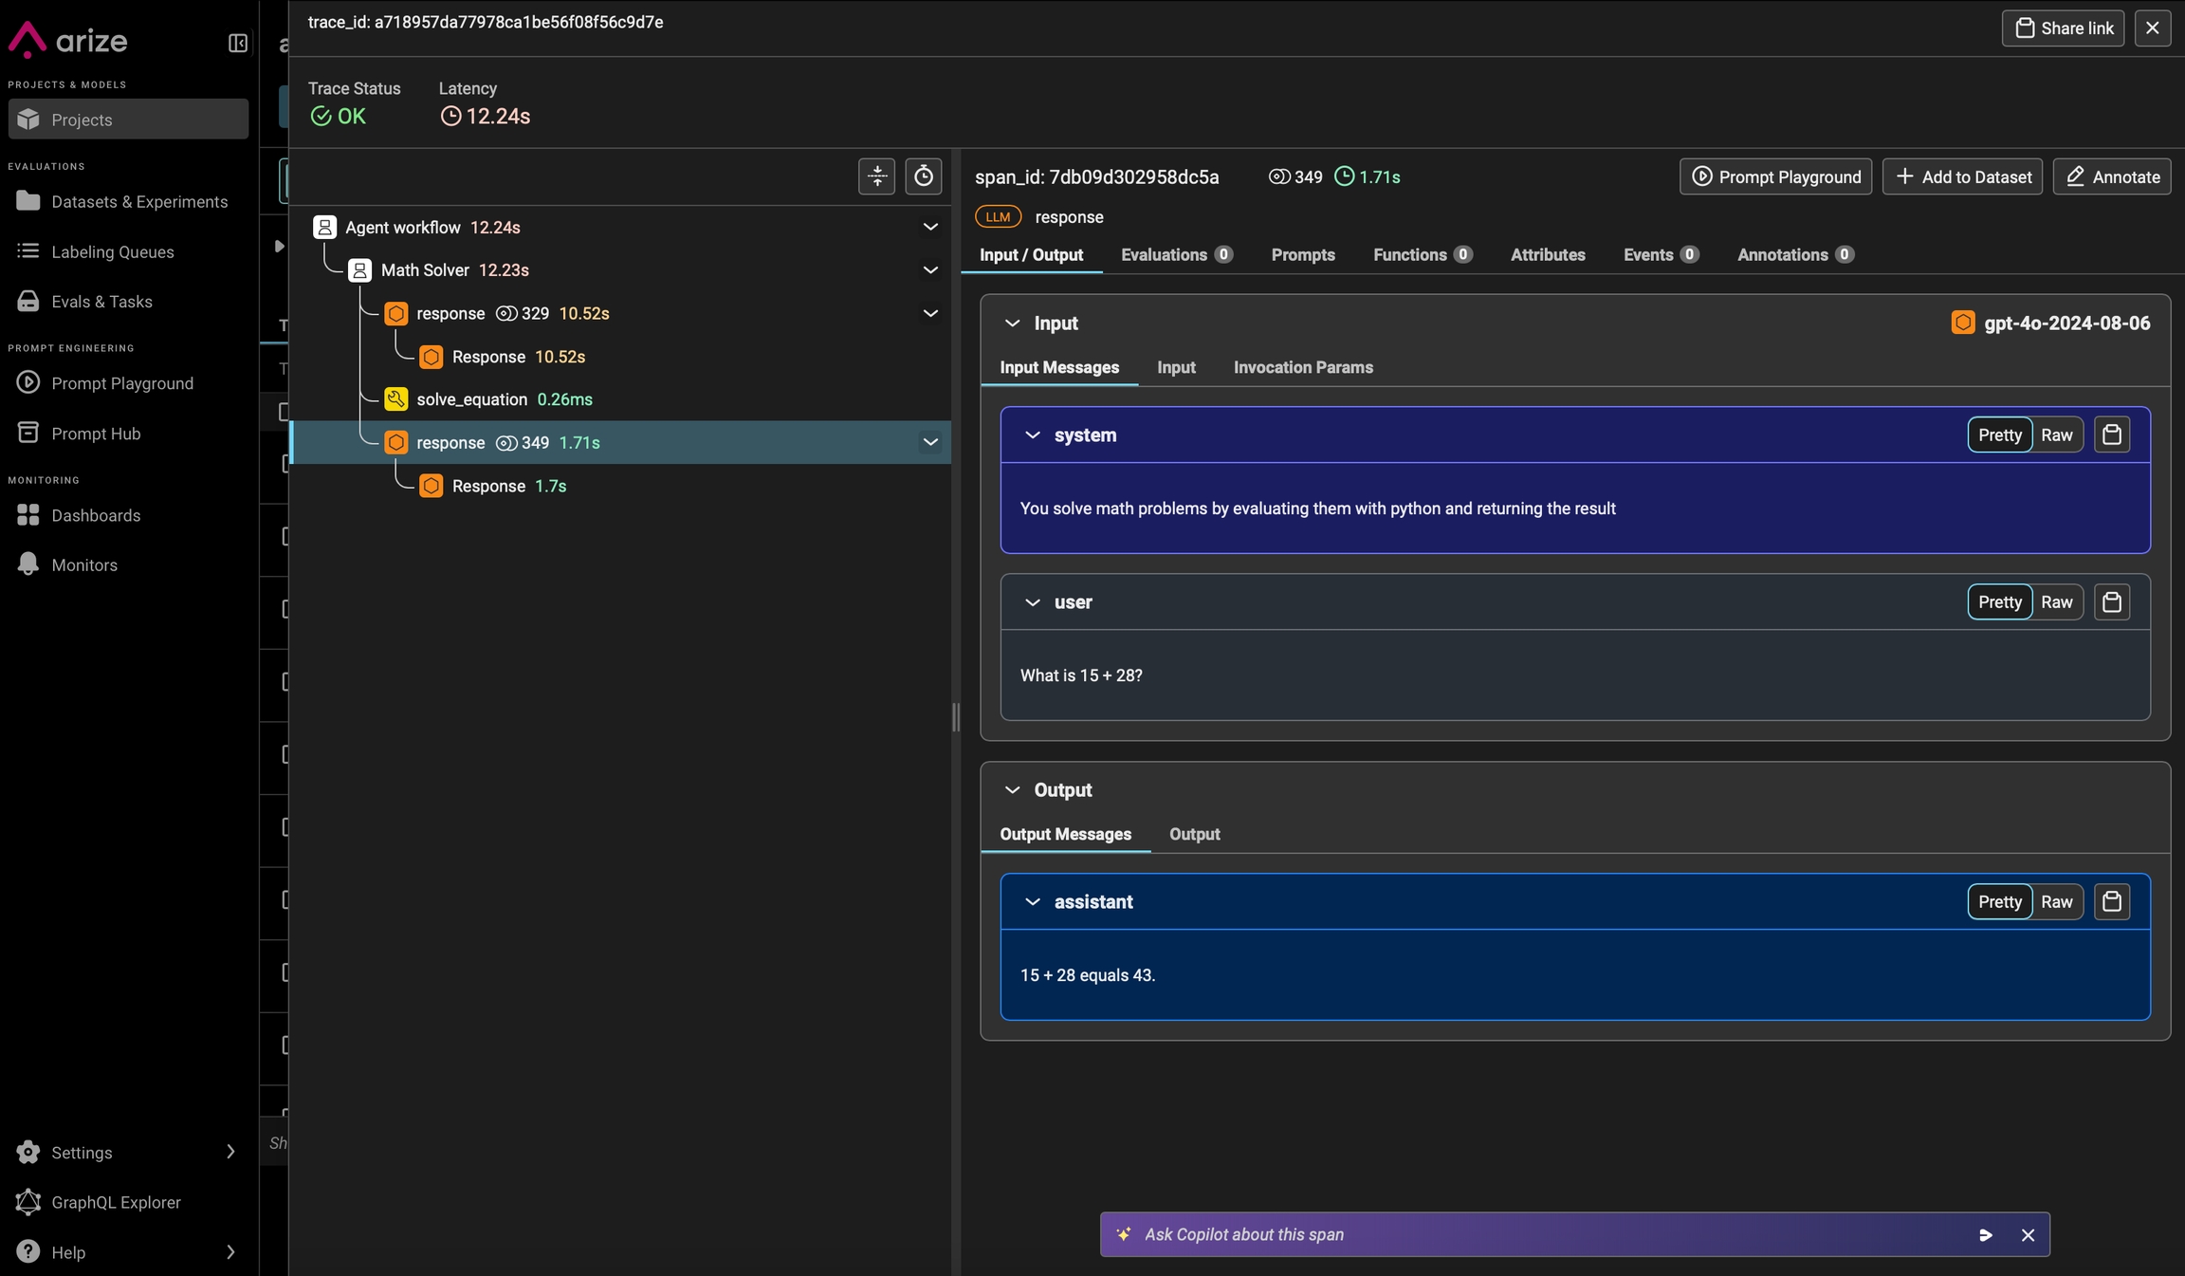Switch the user message to Raw view
The image size is (2185, 1276).
click(x=2056, y=601)
